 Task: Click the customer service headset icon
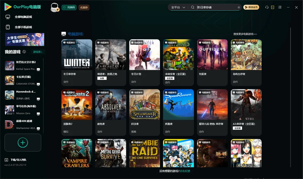[x=267, y=7]
